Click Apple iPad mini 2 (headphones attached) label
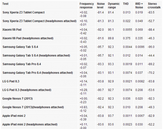 [x=30, y=124]
